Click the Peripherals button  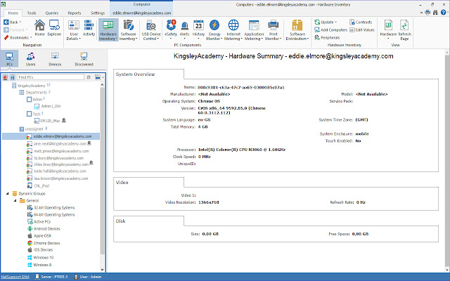point(327,37)
